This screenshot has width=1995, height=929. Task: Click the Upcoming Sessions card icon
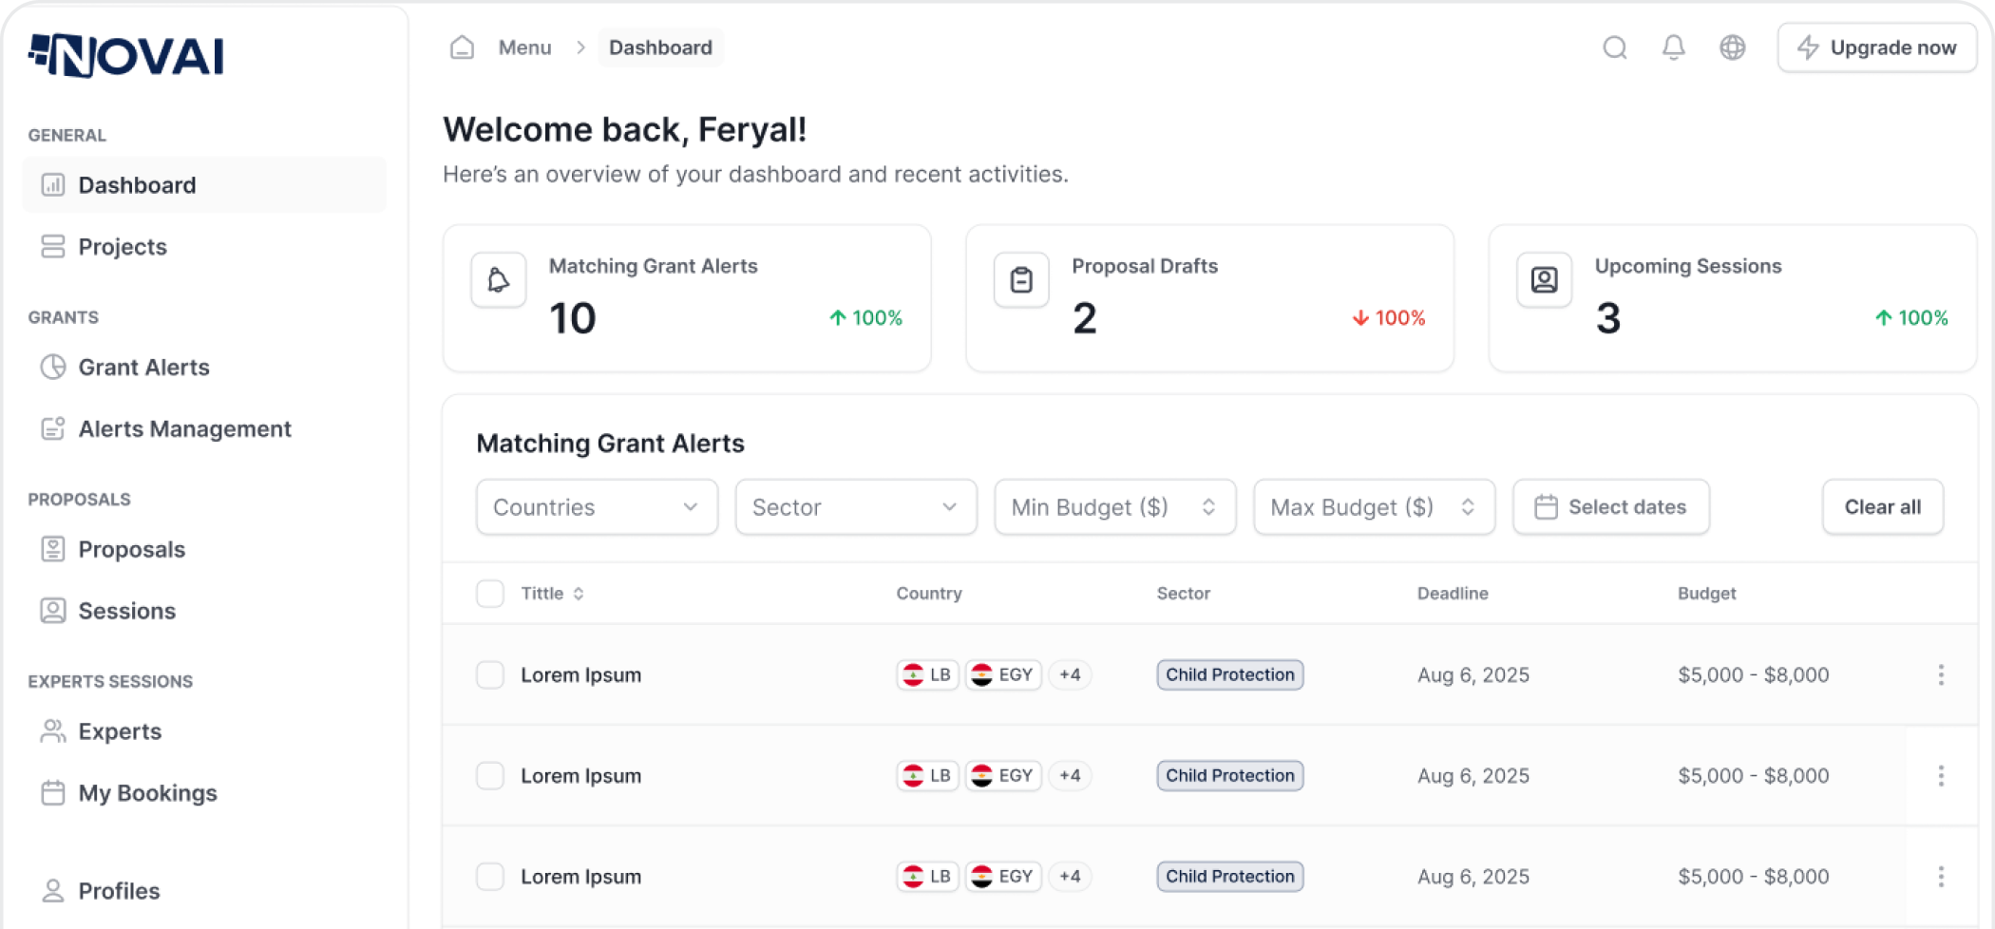[1545, 280]
